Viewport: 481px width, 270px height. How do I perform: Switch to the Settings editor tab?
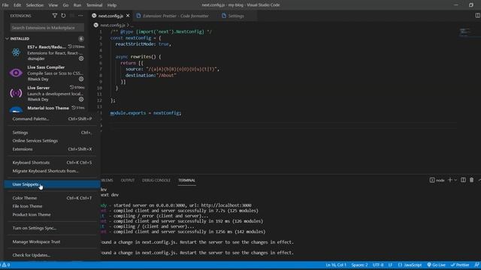[236, 16]
